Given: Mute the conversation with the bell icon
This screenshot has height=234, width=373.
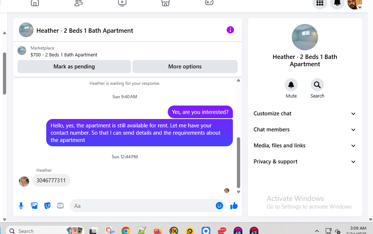Looking at the screenshot, I should 291,85.
